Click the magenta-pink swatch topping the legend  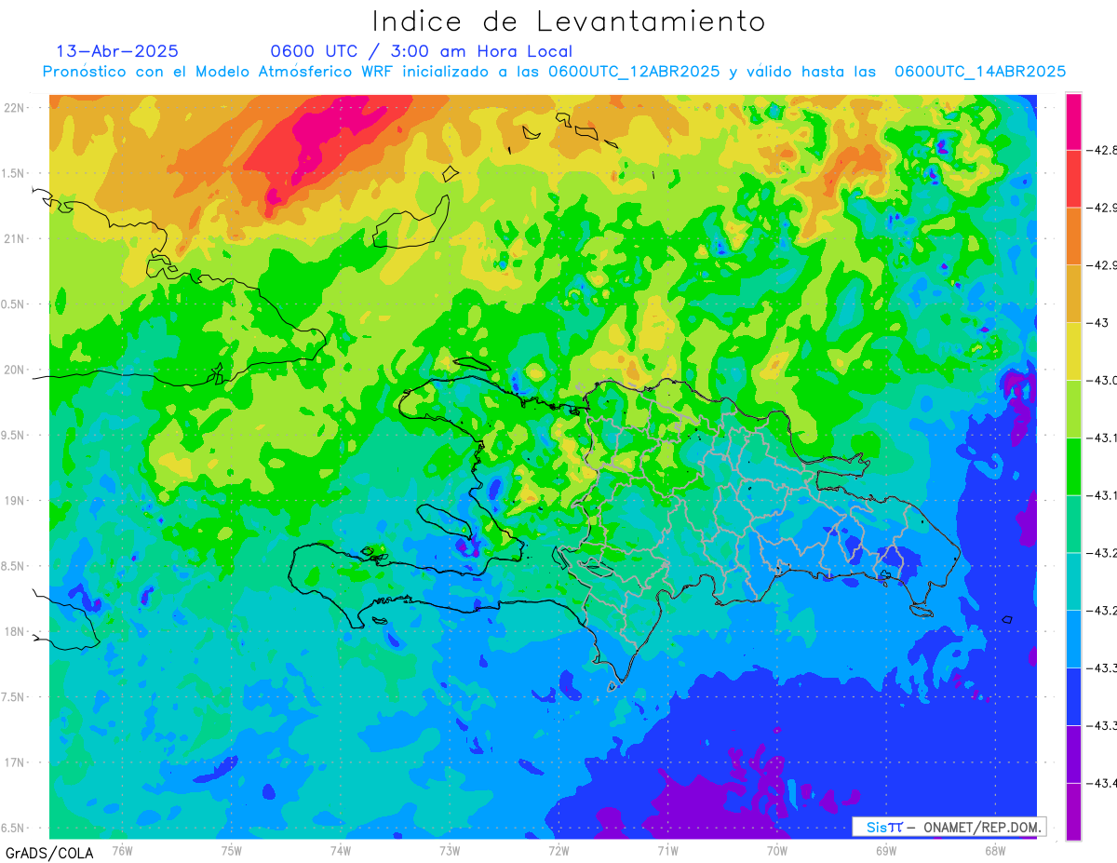coord(1073,121)
